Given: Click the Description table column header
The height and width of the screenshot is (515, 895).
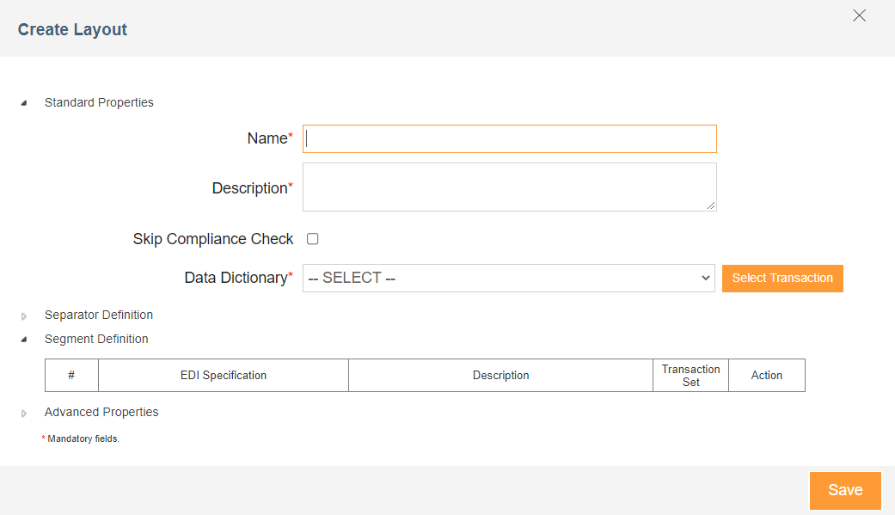Looking at the screenshot, I should tap(500, 375).
